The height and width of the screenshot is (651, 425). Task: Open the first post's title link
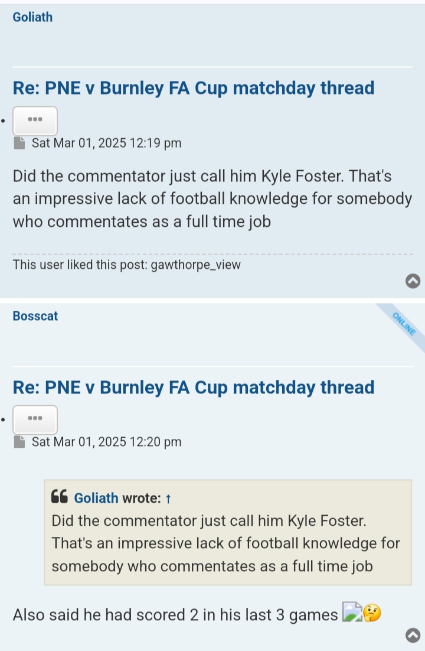194,88
